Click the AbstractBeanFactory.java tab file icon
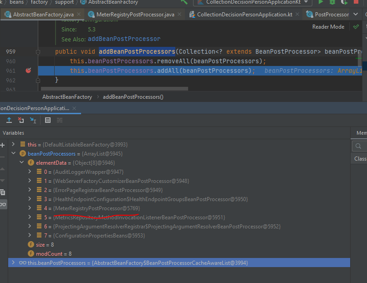Screen dimensions: 367x283 8,14
